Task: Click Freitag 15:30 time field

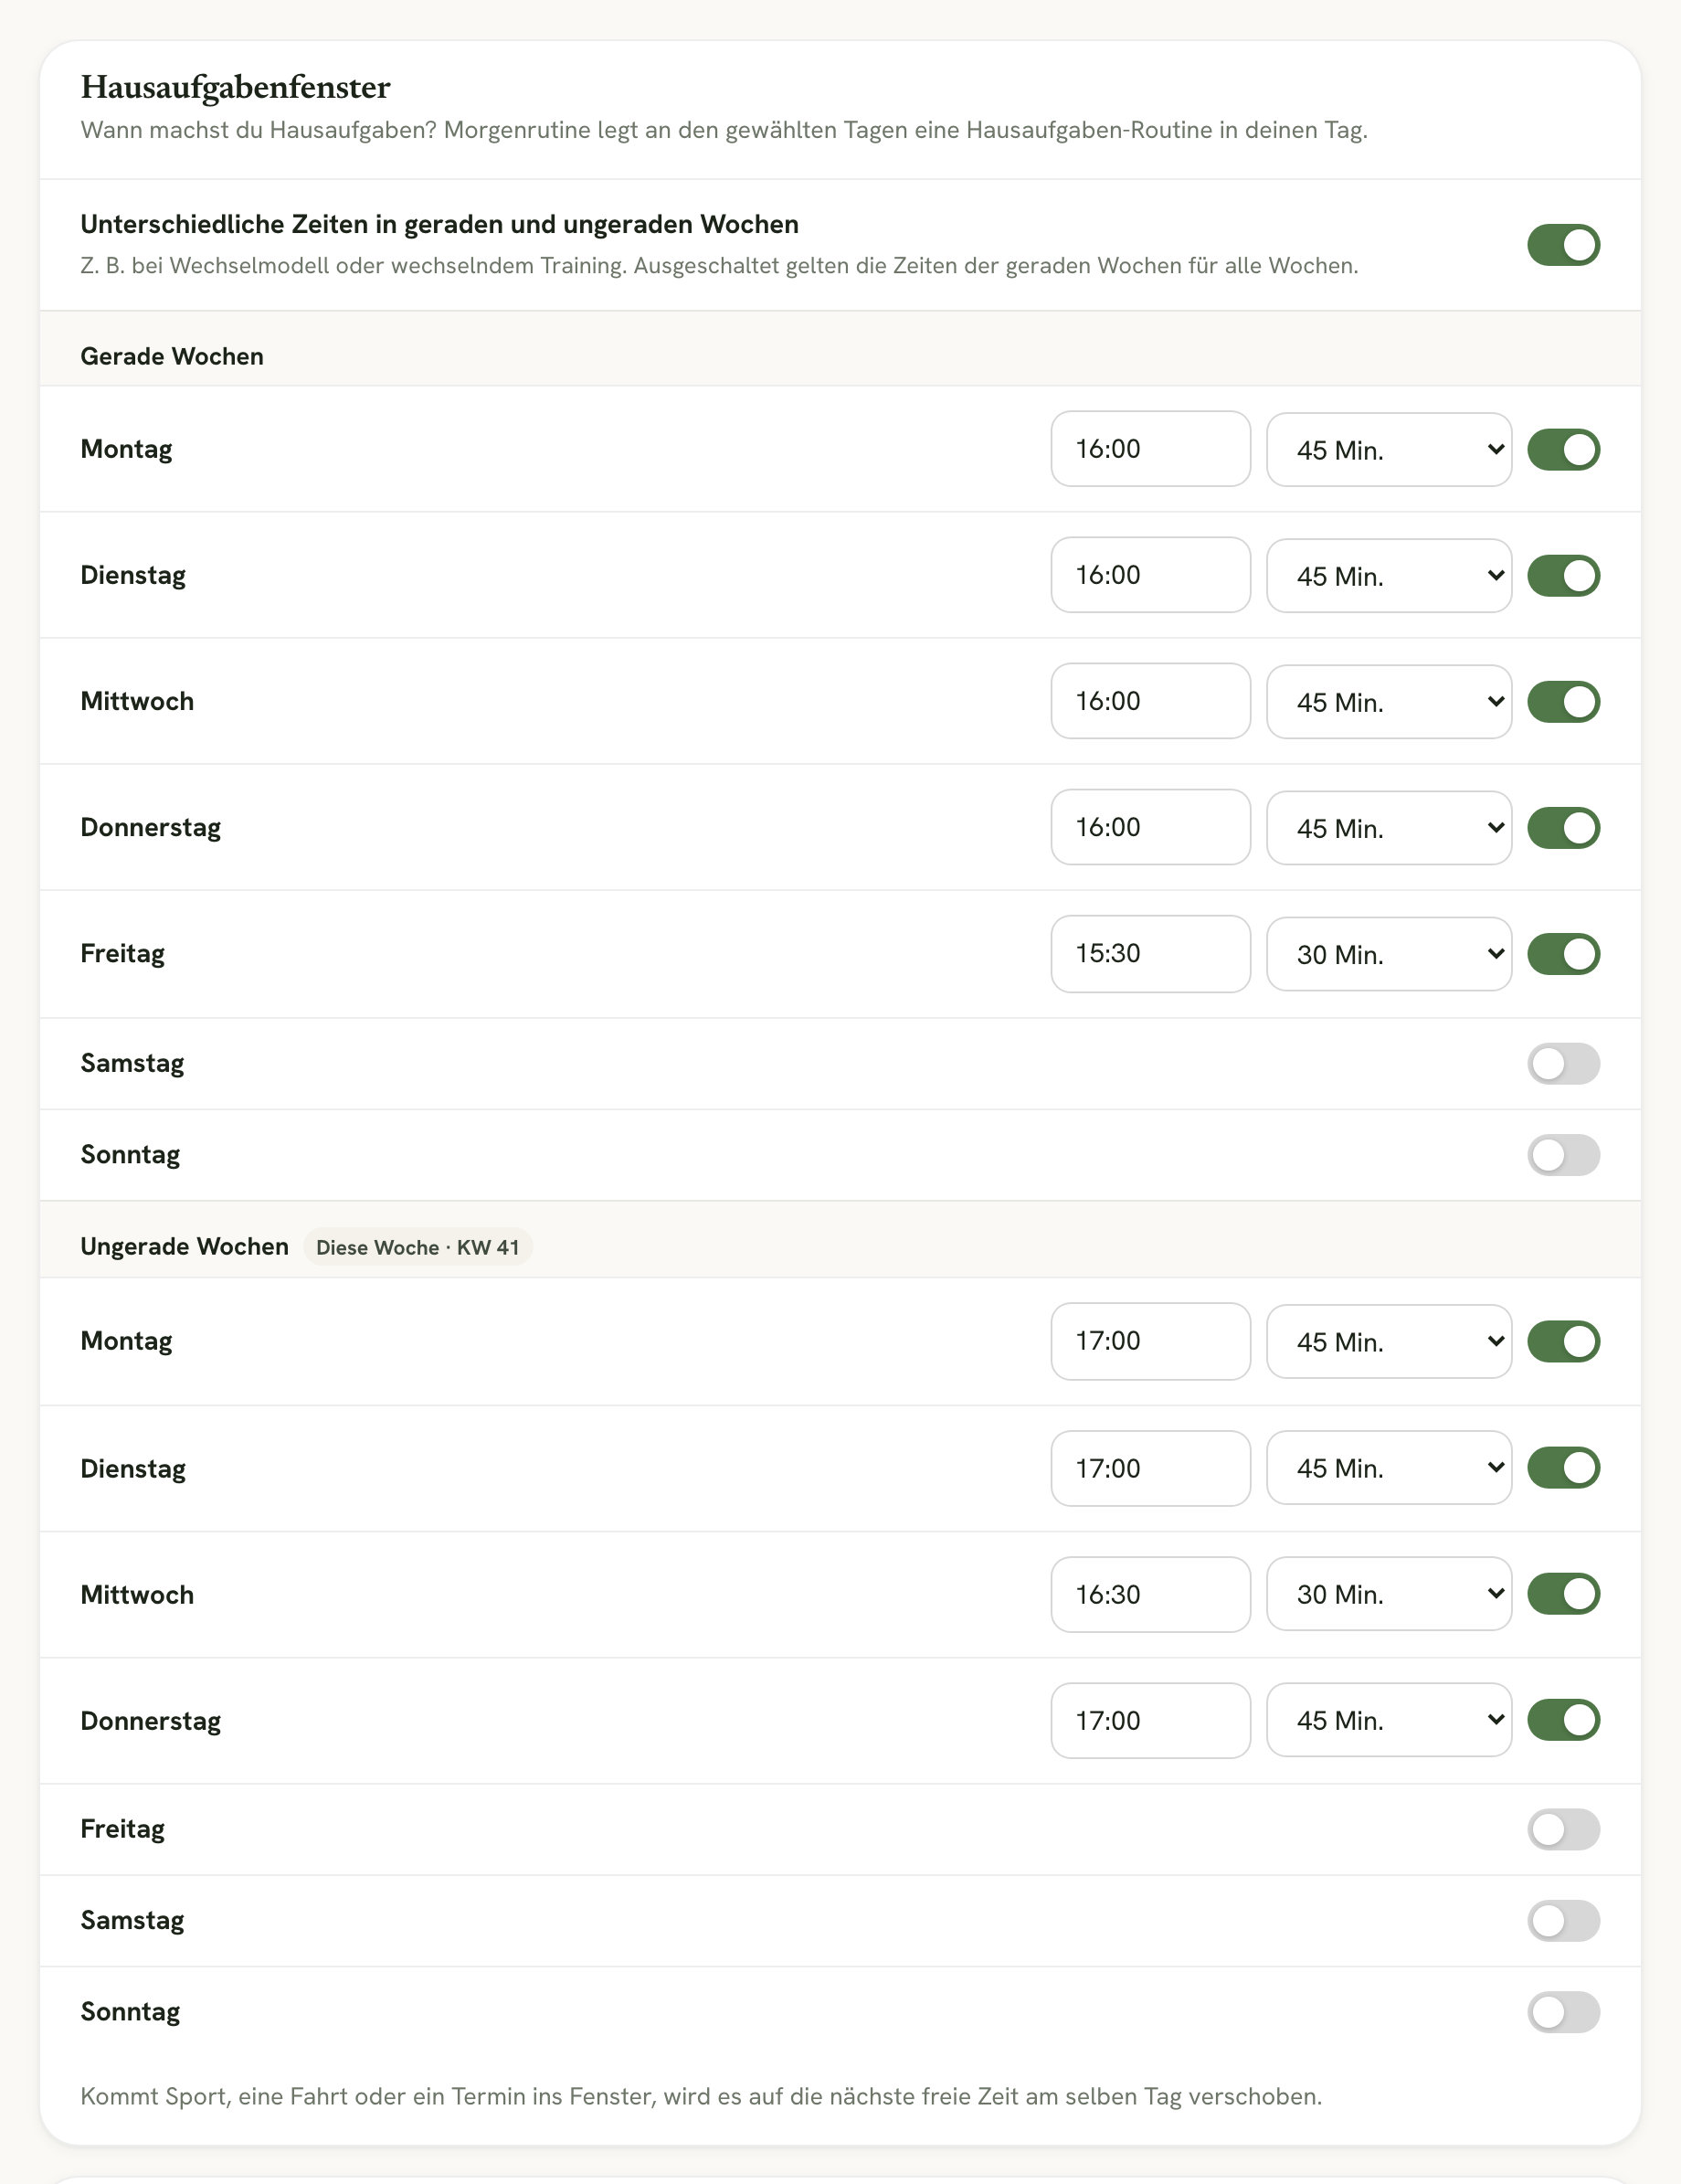Action: click(1150, 954)
